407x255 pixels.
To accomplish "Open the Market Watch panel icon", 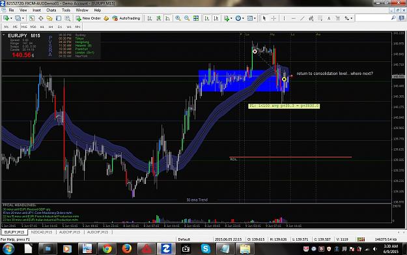I will click(x=32, y=18).
